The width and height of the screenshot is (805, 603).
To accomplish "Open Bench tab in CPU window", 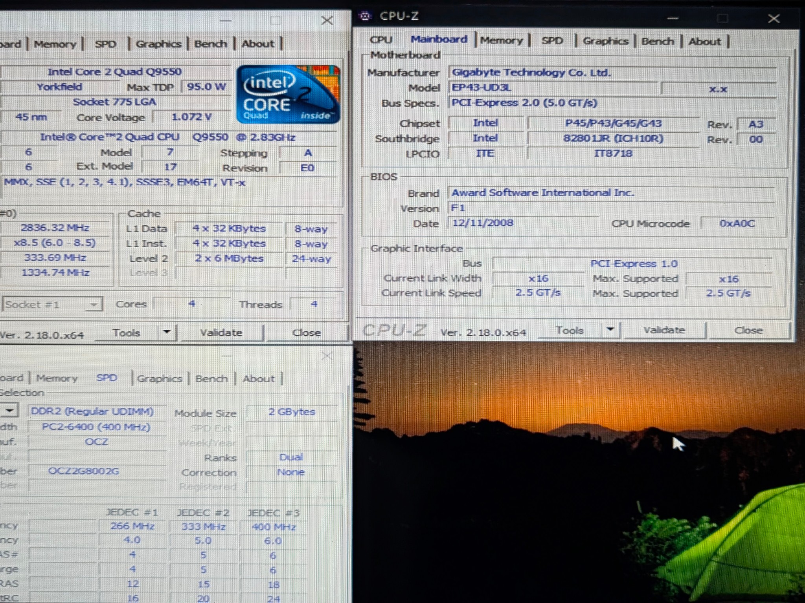I will coord(211,44).
